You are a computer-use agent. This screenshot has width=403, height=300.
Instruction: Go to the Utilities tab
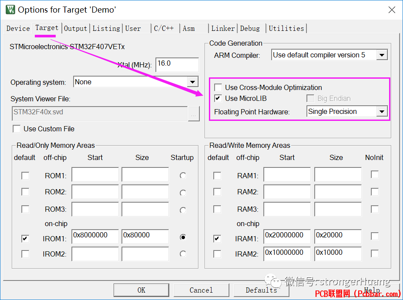(x=286, y=28)
